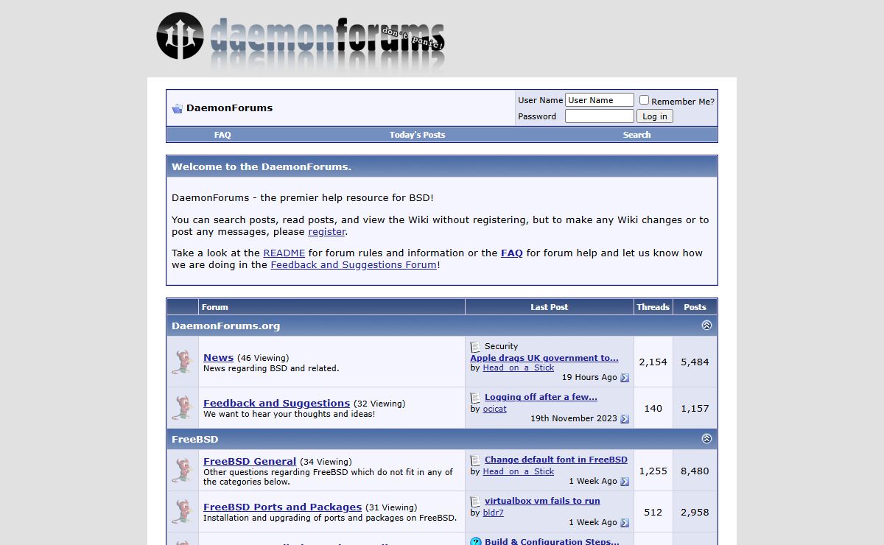Viewport: 884px width, 545px height.
Task: Open FAQ in the navigation bar
Action: click(222, 135)
